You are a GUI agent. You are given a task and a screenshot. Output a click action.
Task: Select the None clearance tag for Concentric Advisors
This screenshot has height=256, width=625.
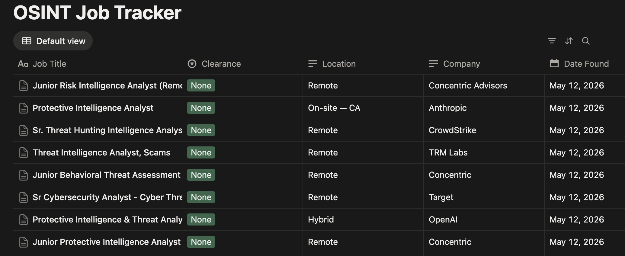click(x=201, y=85)
